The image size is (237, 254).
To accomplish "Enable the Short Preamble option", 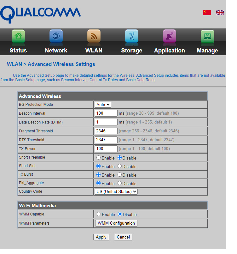I will pos(99,158).
